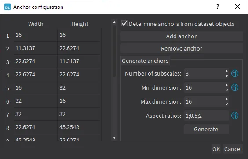
Task: Decrease Number of subscales with down arrow
Action: [x=226, y=76]
